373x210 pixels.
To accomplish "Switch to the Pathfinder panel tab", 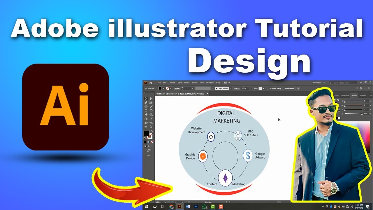I will click(345, 95).
